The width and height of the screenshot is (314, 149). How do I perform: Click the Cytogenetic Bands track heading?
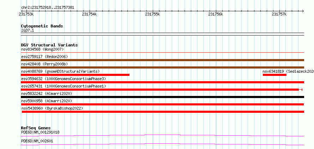click(42, 26)
